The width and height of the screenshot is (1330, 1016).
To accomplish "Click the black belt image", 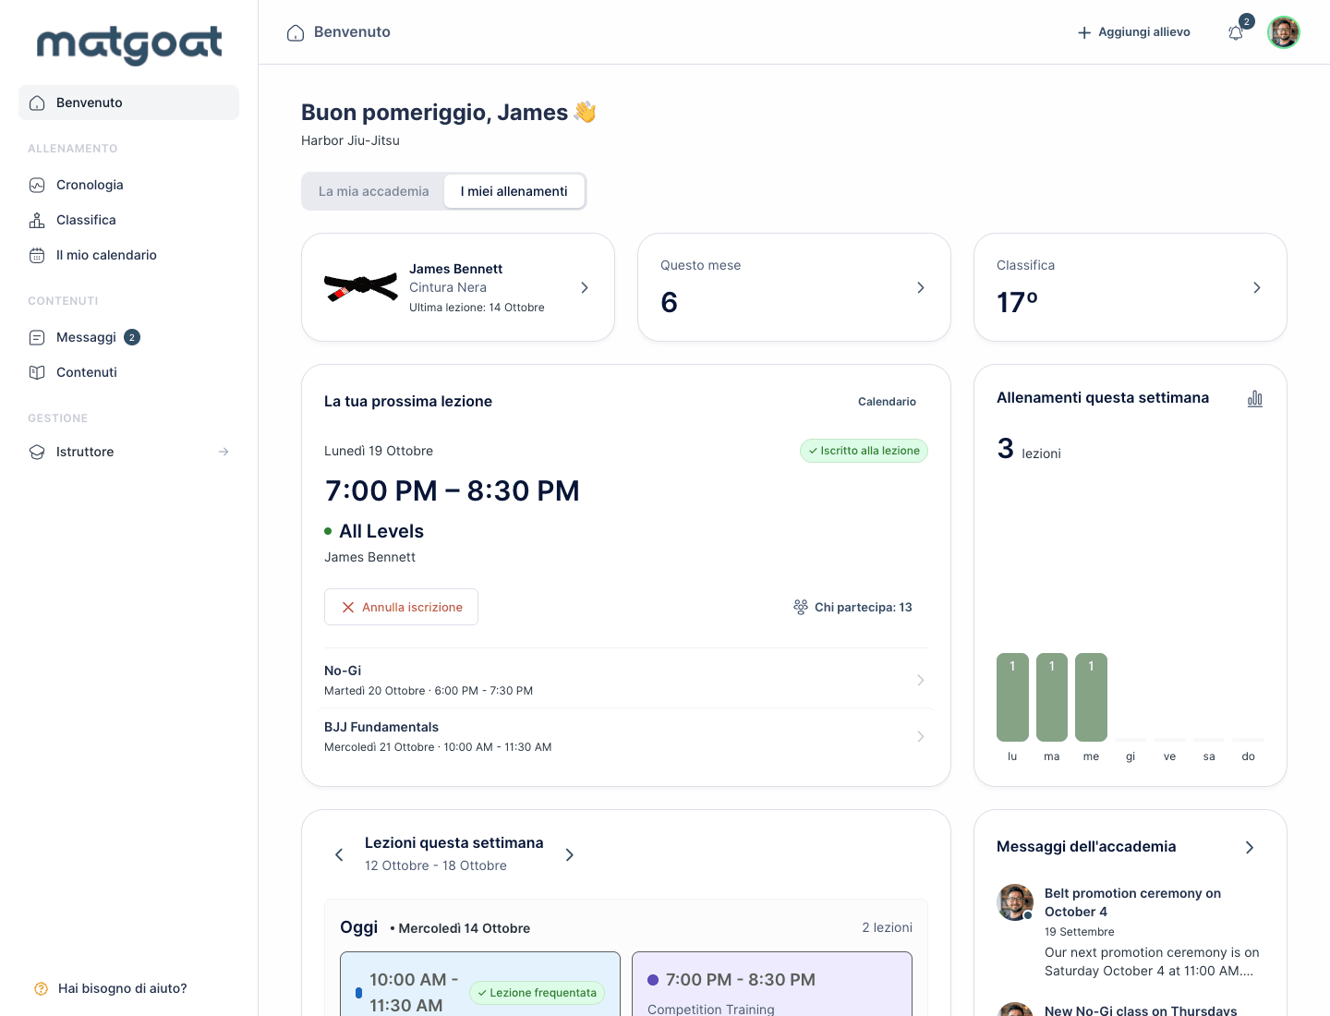I will pyautogui.click(x=361, y=287).
